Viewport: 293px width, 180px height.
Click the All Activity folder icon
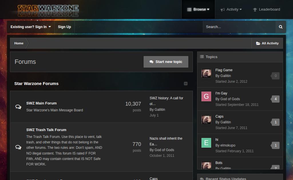258,43
